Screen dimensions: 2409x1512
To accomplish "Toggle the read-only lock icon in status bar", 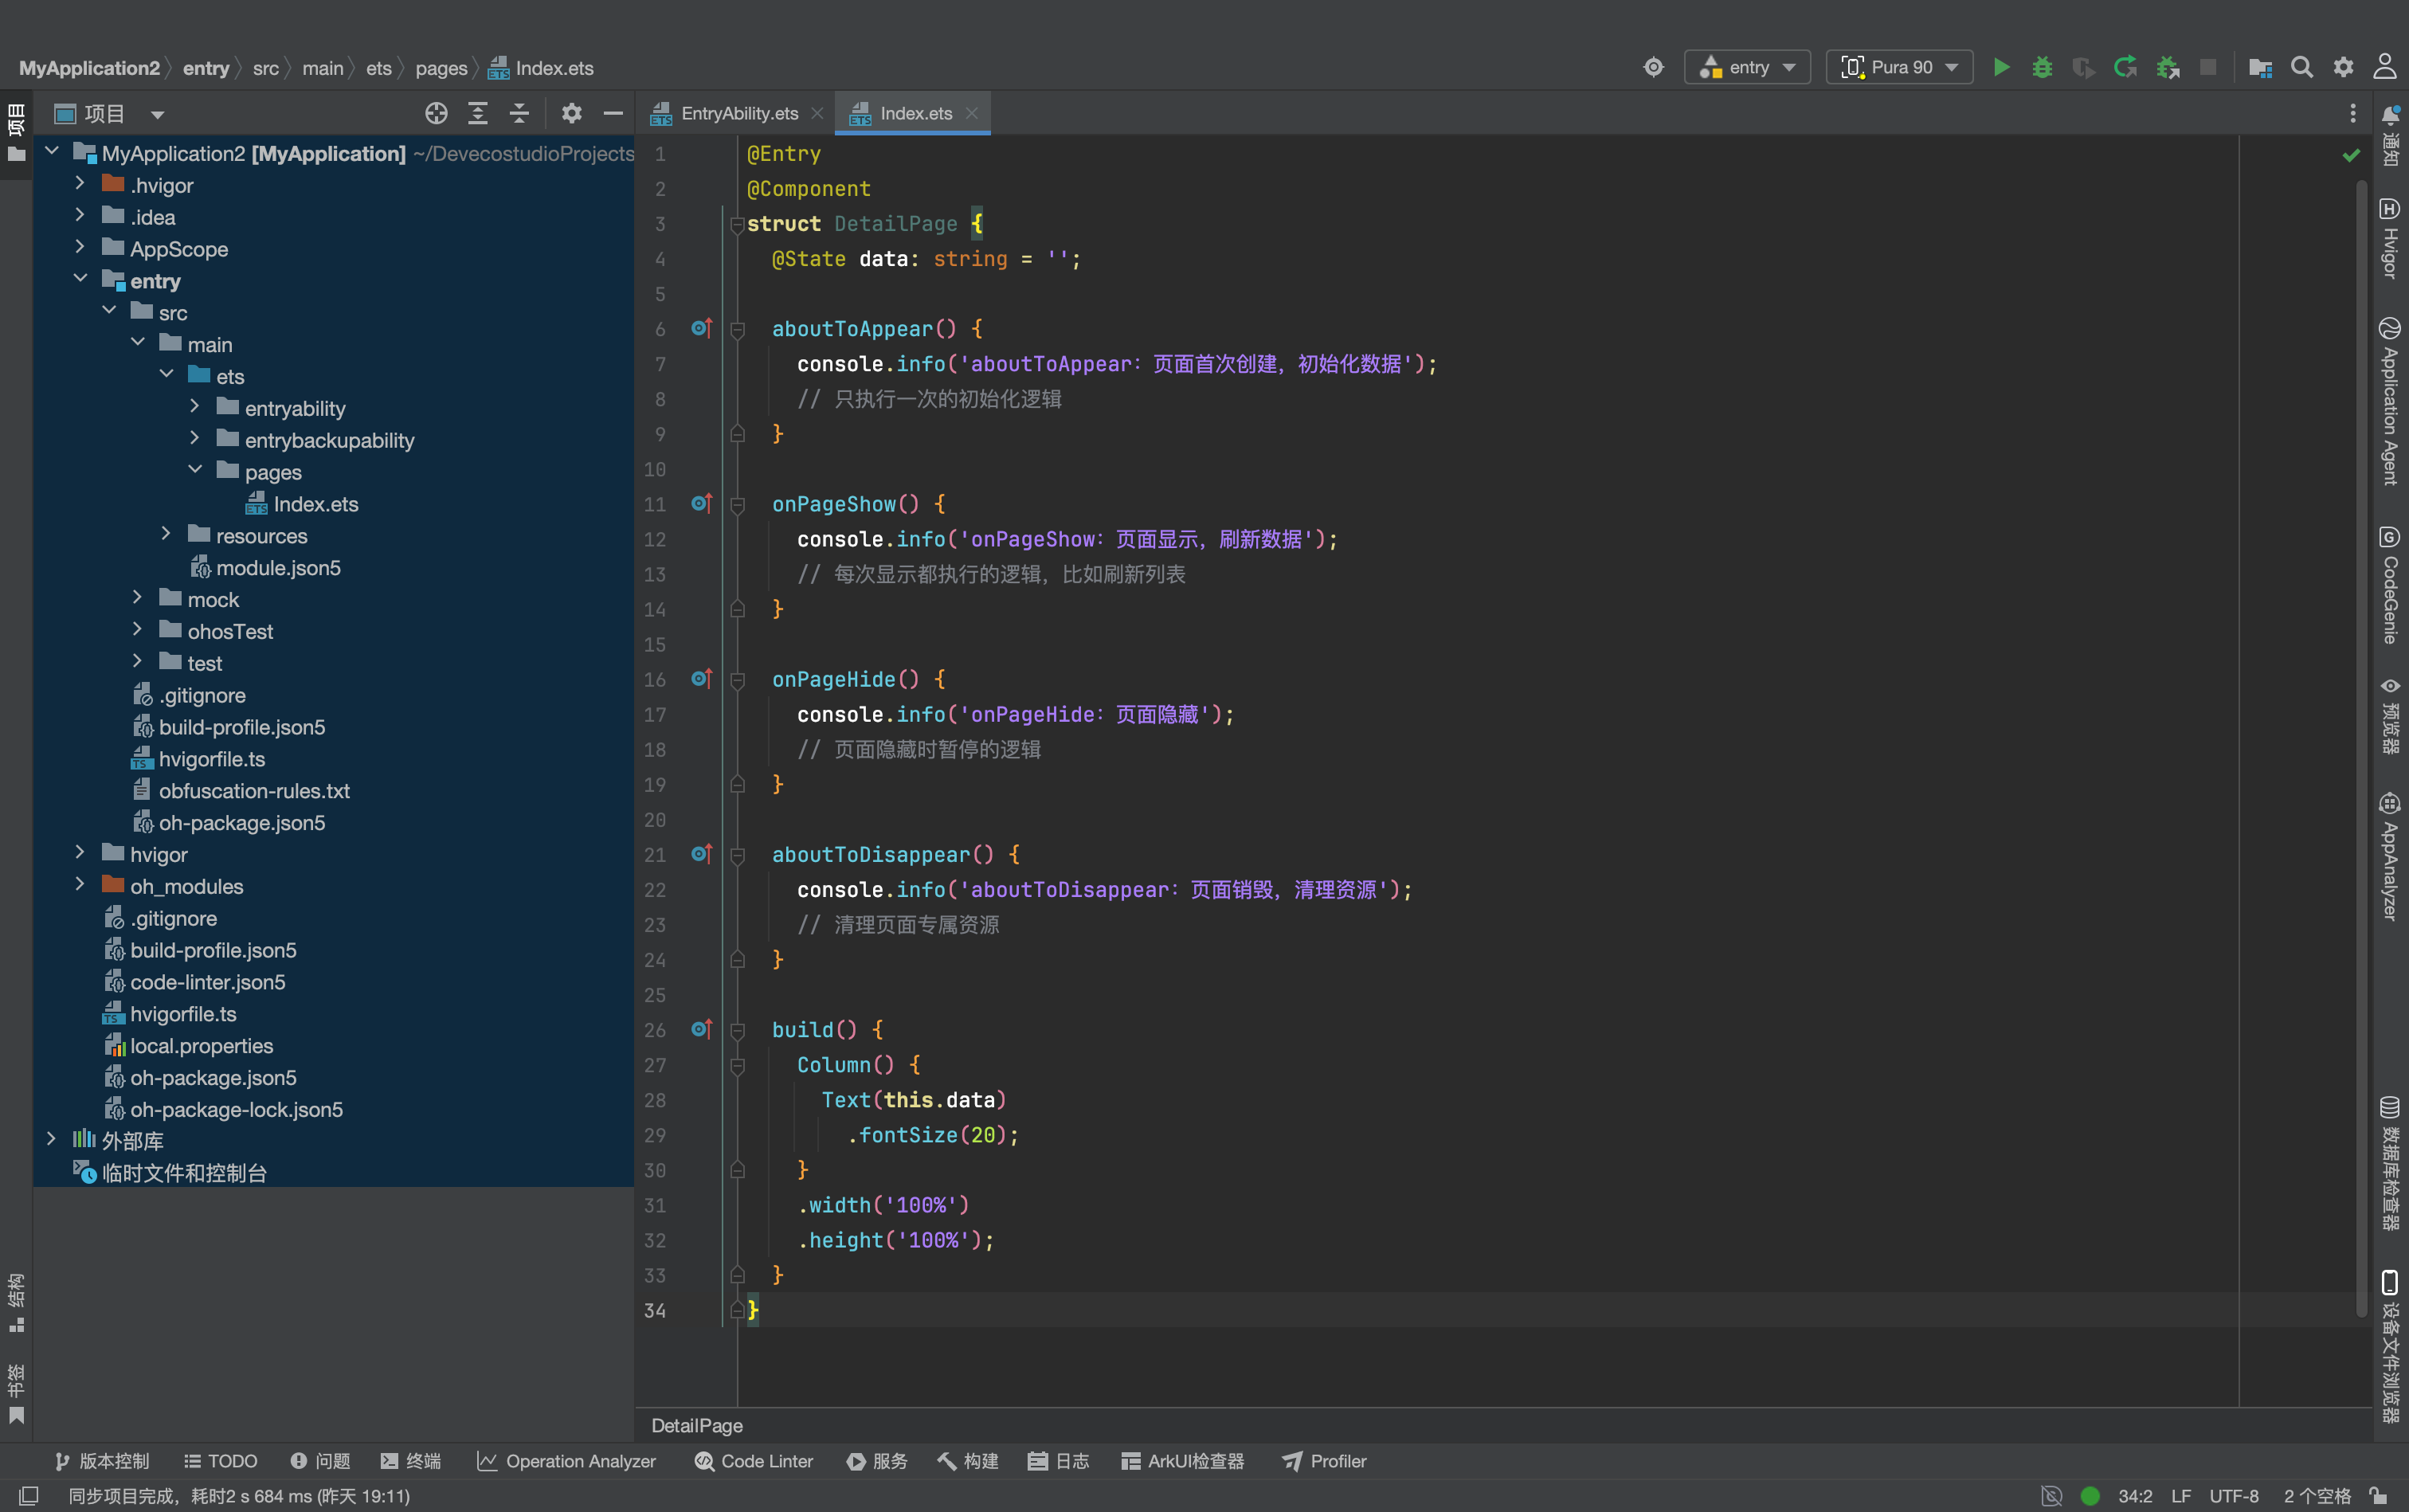I will (2379, 1495).
